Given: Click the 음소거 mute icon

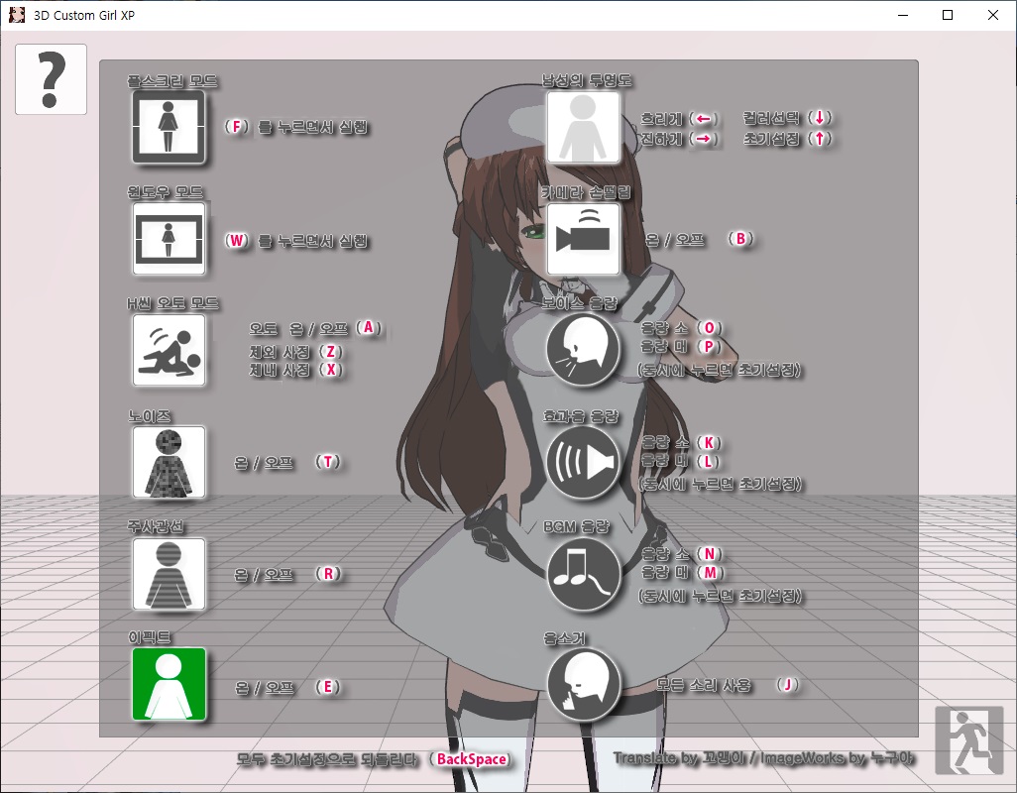Looking at the screenshot, I should pyautogui.click(x=583, y=684).
